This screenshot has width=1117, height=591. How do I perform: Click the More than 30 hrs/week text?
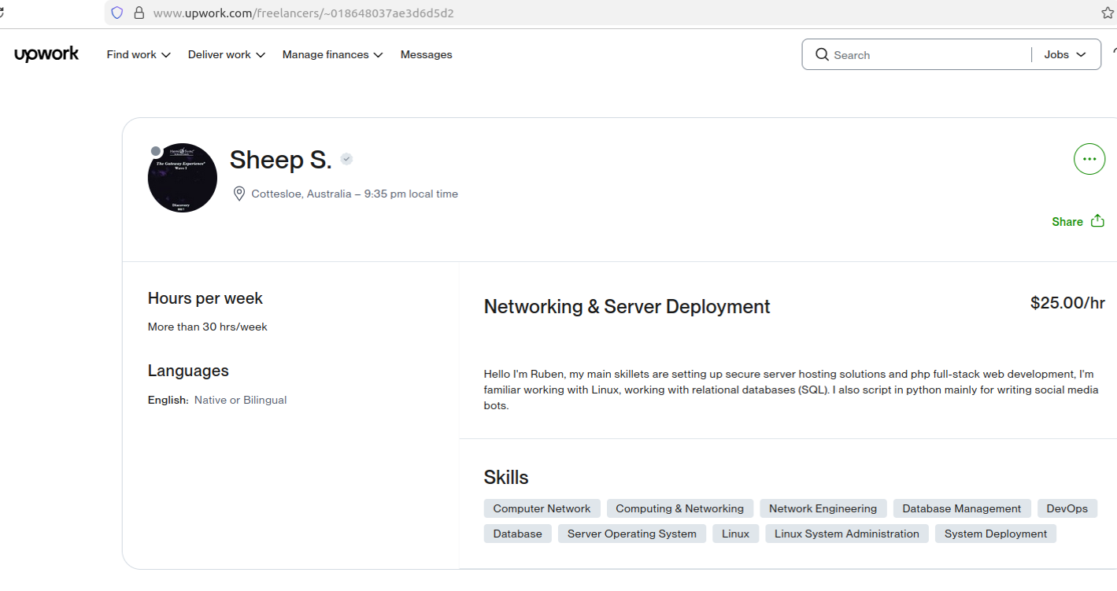click(x=208, y=327)
